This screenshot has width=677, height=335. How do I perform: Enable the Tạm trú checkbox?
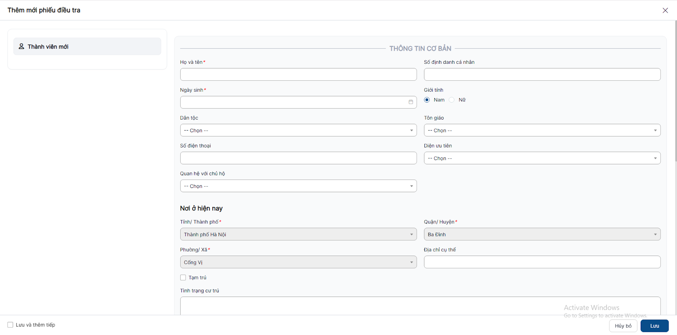pos(183,278)
